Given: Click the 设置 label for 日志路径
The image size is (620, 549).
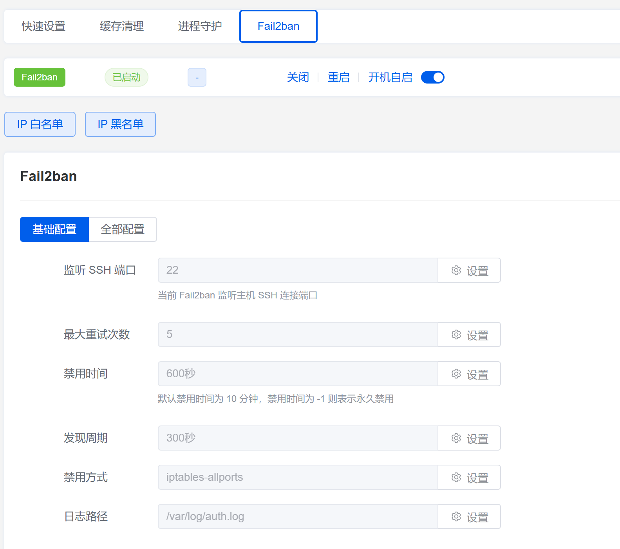Looking at the screenshot, I should [477, 517].
